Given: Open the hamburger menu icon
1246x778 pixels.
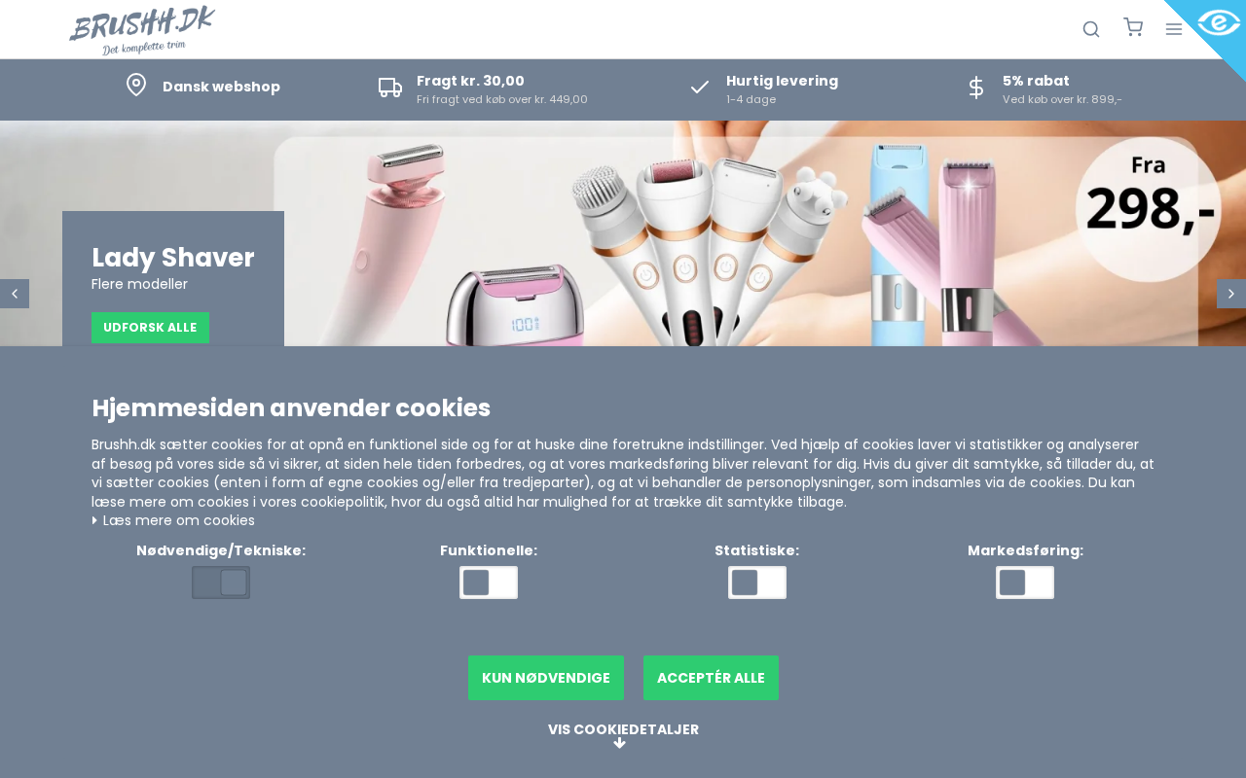Looking at the screenshot, I should click(1174, 29).
